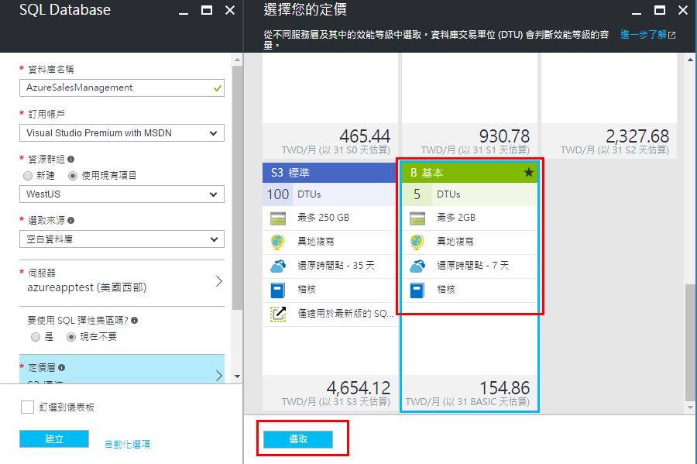Screen dimensions: 697x464
Task: Click 5 DTUs in B 基本 card
Action: coord(470,194)
